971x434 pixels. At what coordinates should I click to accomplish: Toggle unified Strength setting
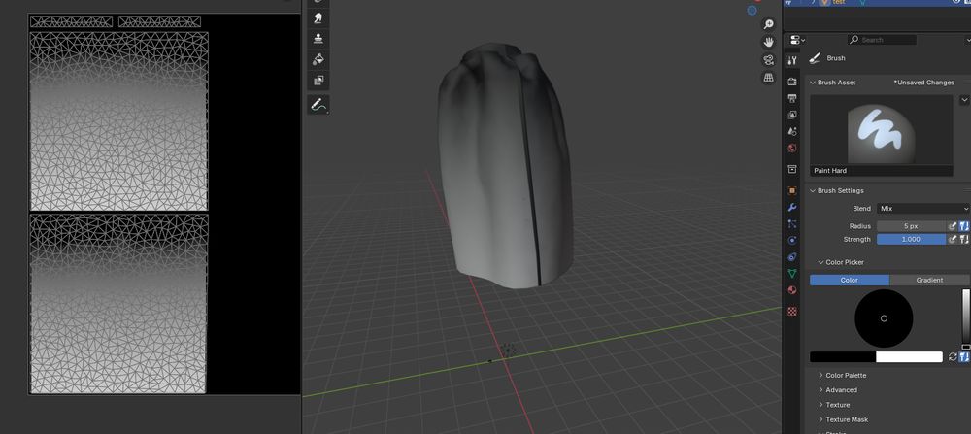963,240
